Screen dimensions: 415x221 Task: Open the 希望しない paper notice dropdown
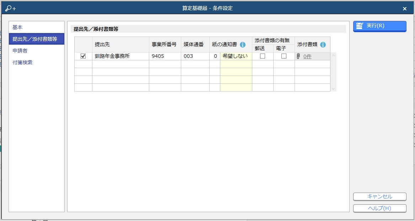pos(236,56)
